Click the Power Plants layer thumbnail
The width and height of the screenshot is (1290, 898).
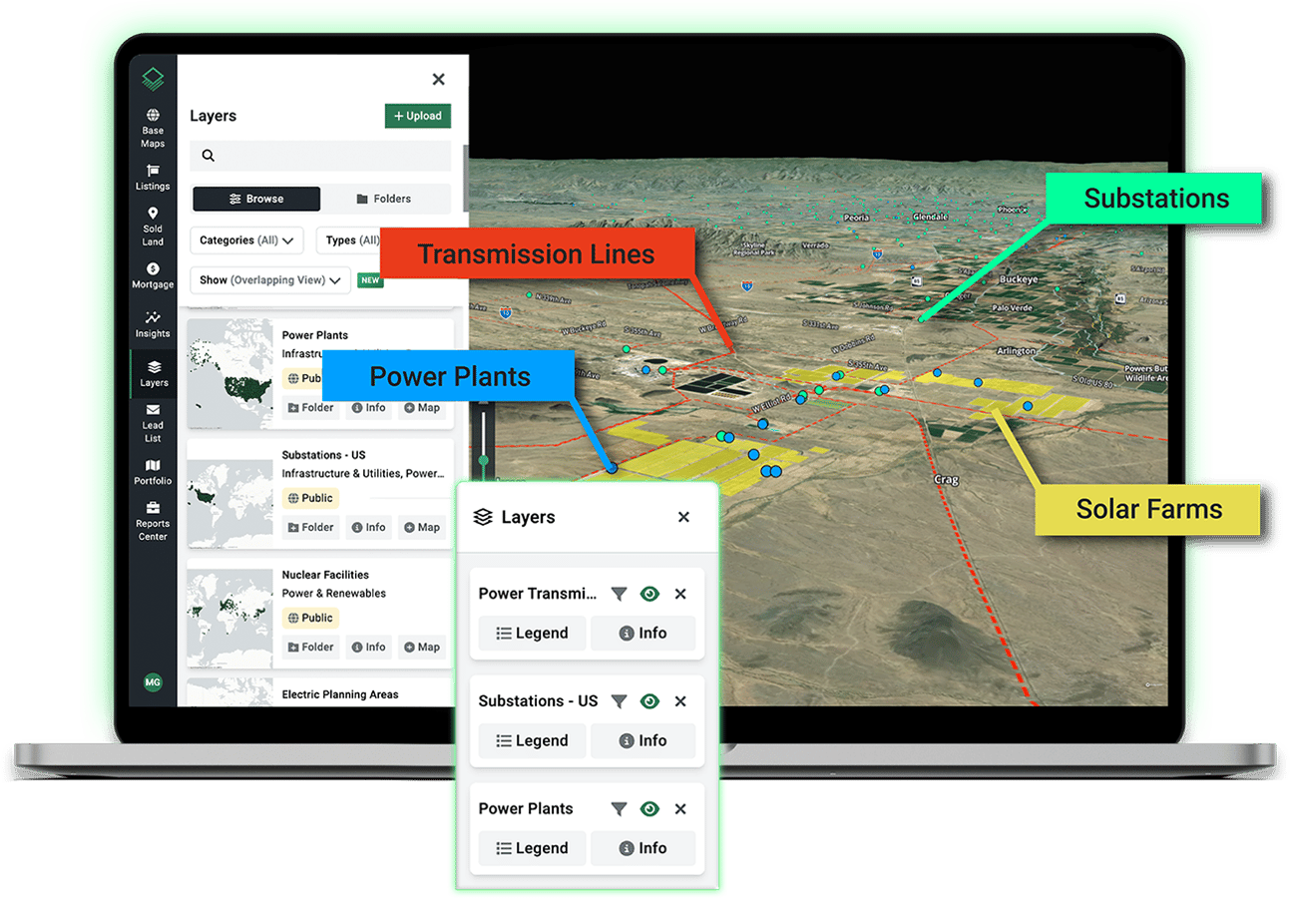point(230,373)
